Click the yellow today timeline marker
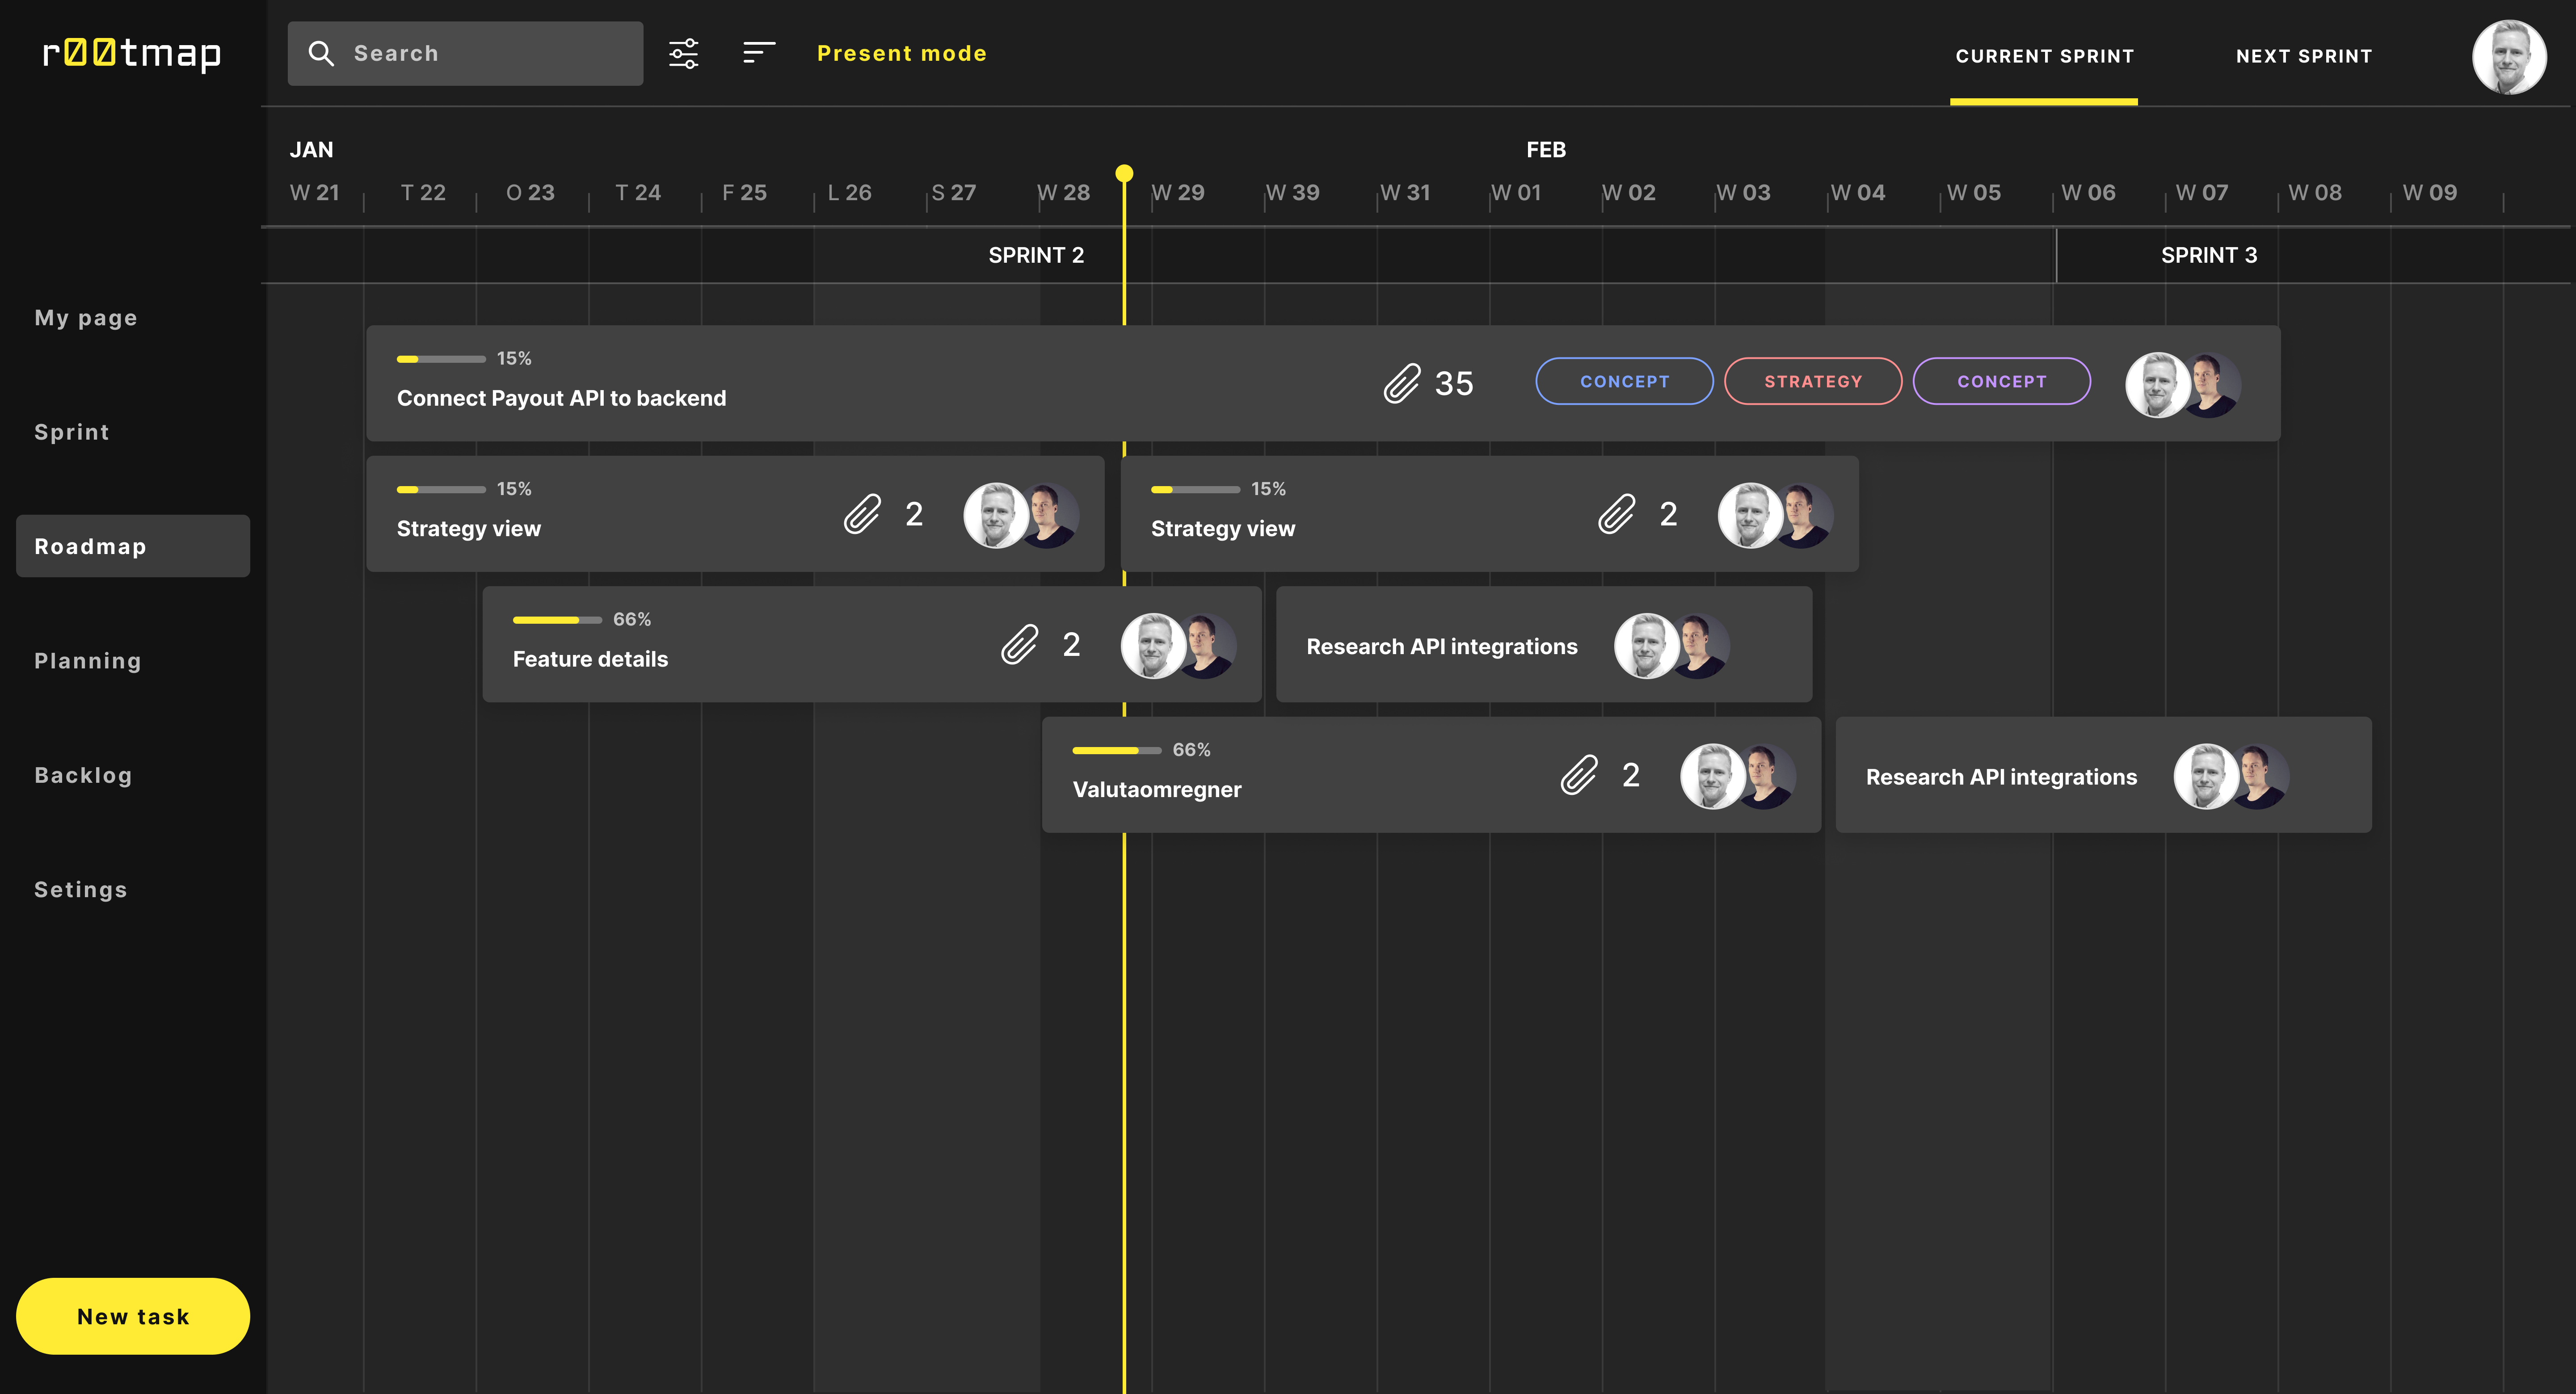The width and height of the screenshot is (2576, 1394). [1124, 173]
